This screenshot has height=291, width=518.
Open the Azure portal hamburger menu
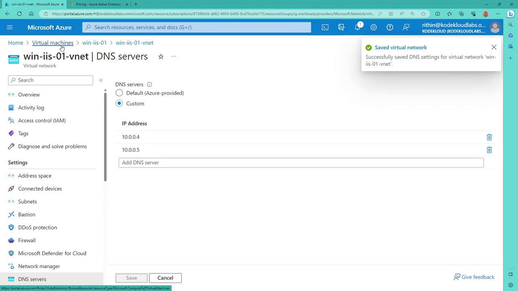point(10,27)
